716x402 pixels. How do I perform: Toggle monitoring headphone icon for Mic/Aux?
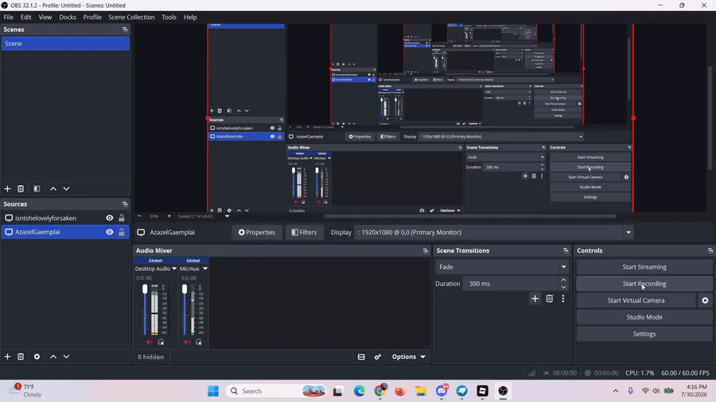(199, 342)
